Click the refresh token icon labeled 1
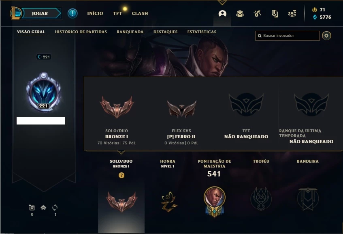 [x=55, y=208]
